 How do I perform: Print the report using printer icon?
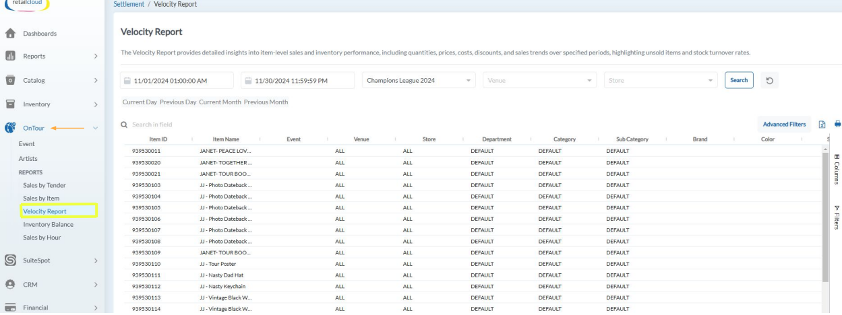pos(838,124)
